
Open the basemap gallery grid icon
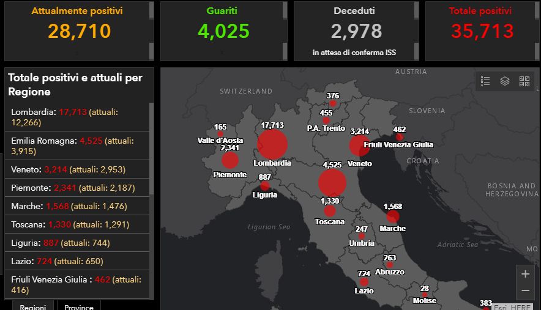pyautogui.click(x=524, y=81)
